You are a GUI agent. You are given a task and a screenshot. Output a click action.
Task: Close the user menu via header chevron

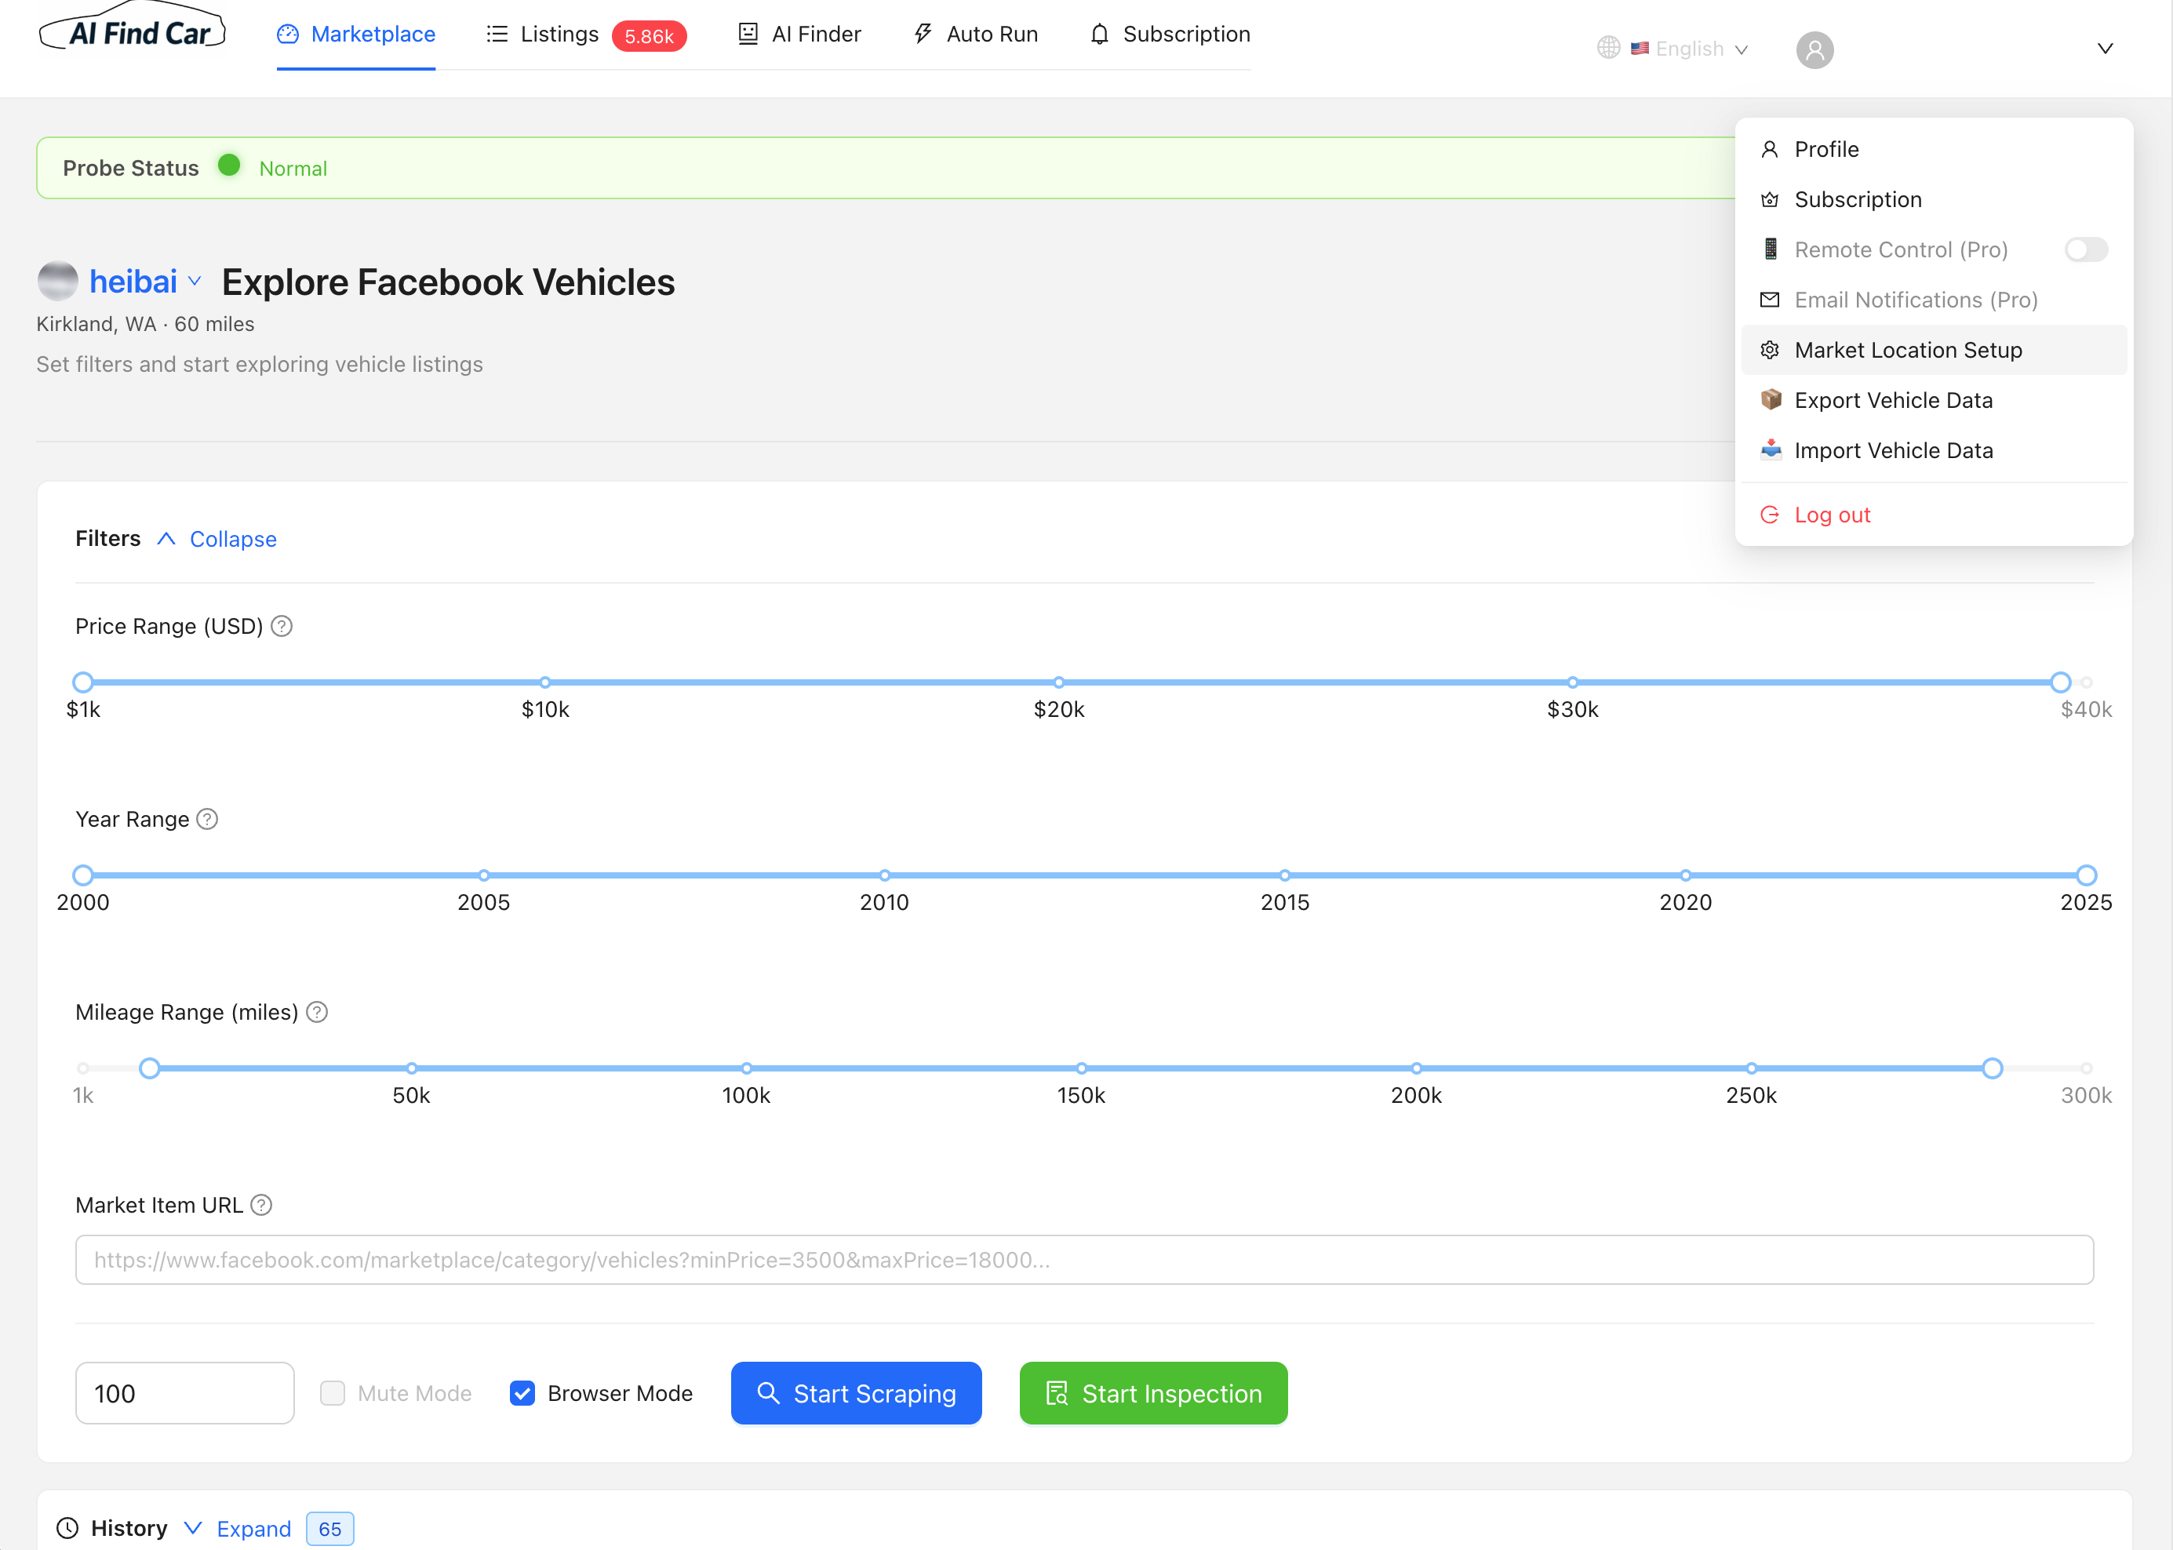click(x=2104, y=49)
